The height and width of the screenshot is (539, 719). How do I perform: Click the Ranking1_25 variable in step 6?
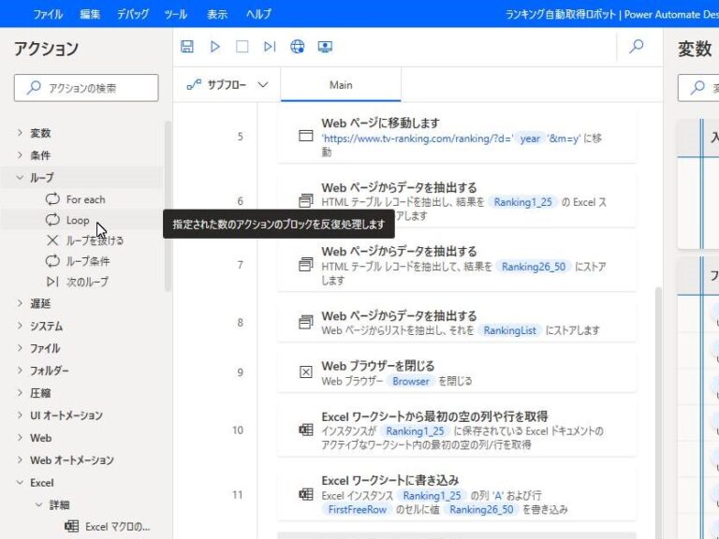coord(522,202)
